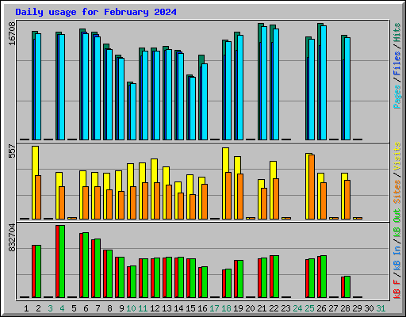Image resolution: width=406 pixels, height=317 pixels.
Task: Click the cyan pages bar for day 10
Action: click(133, 112)
